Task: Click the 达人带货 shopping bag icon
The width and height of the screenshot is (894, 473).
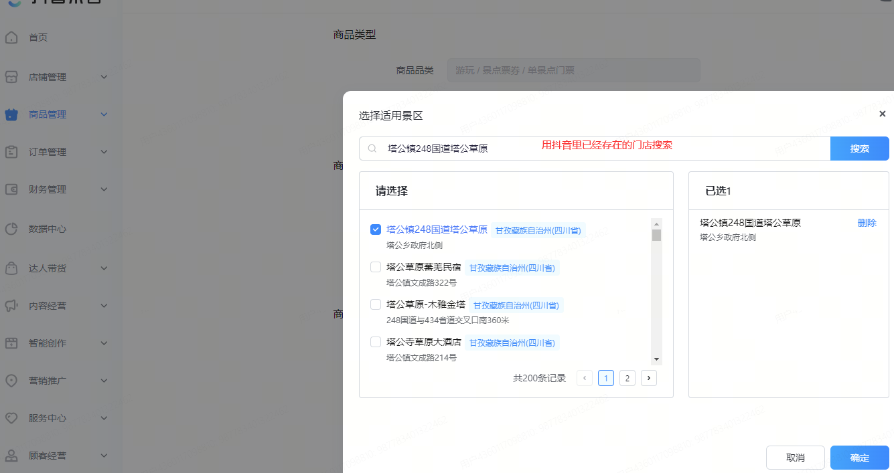Action: tap(11, 268)
